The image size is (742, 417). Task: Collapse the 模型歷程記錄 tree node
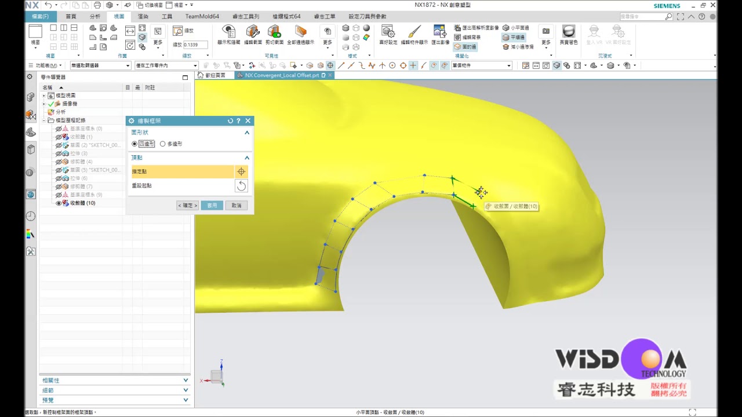(44, 120)
